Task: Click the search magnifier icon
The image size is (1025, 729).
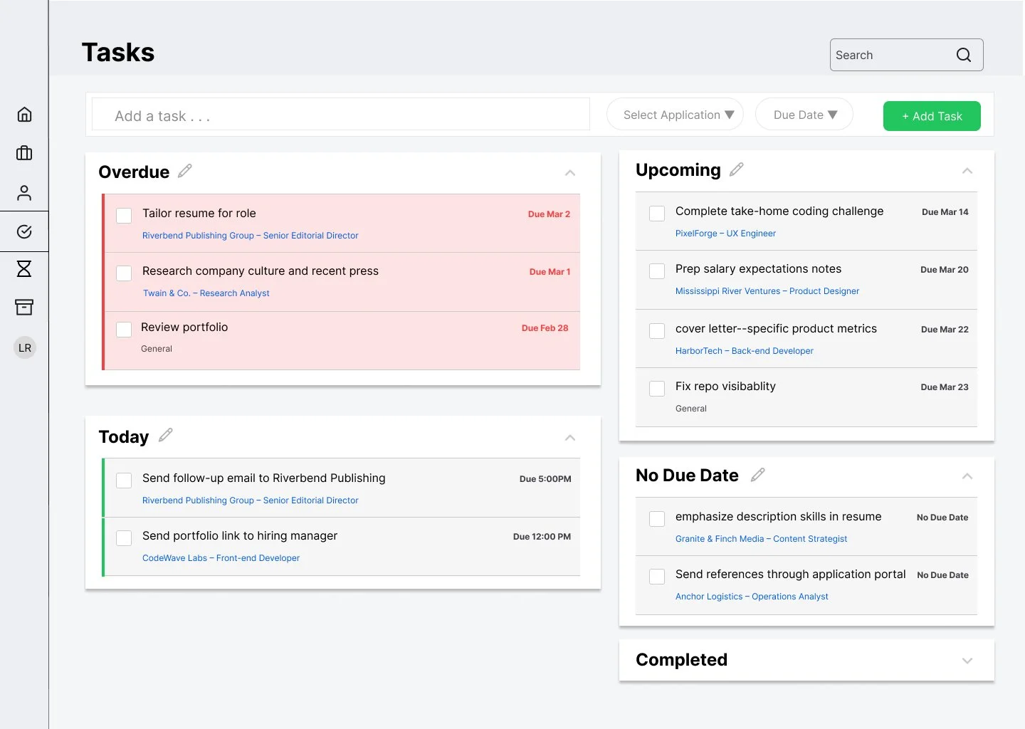Action: (964, 55)
